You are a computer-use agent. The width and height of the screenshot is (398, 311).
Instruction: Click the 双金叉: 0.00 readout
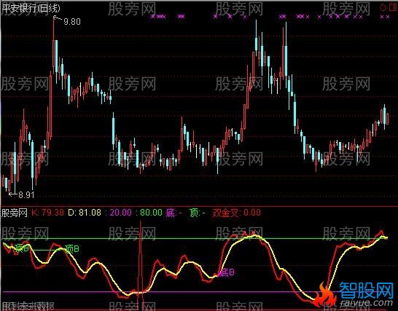[237, 213]
